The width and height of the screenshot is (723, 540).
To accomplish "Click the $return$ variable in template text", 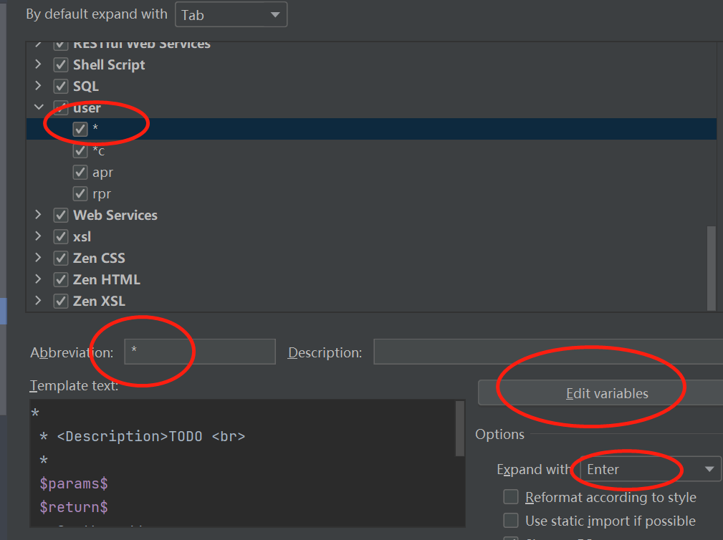I will pos(74,507).
